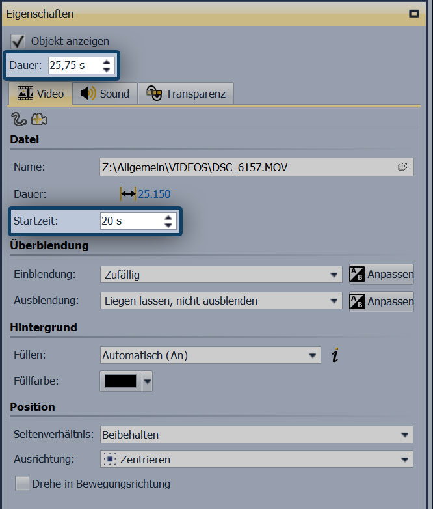
Task: Click the black Füllfarbe color swatch
Action: click(x=121, y=381)
